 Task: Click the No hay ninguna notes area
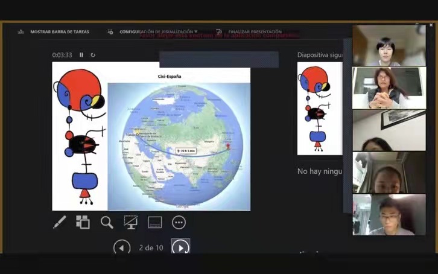(x=320, y=171)
